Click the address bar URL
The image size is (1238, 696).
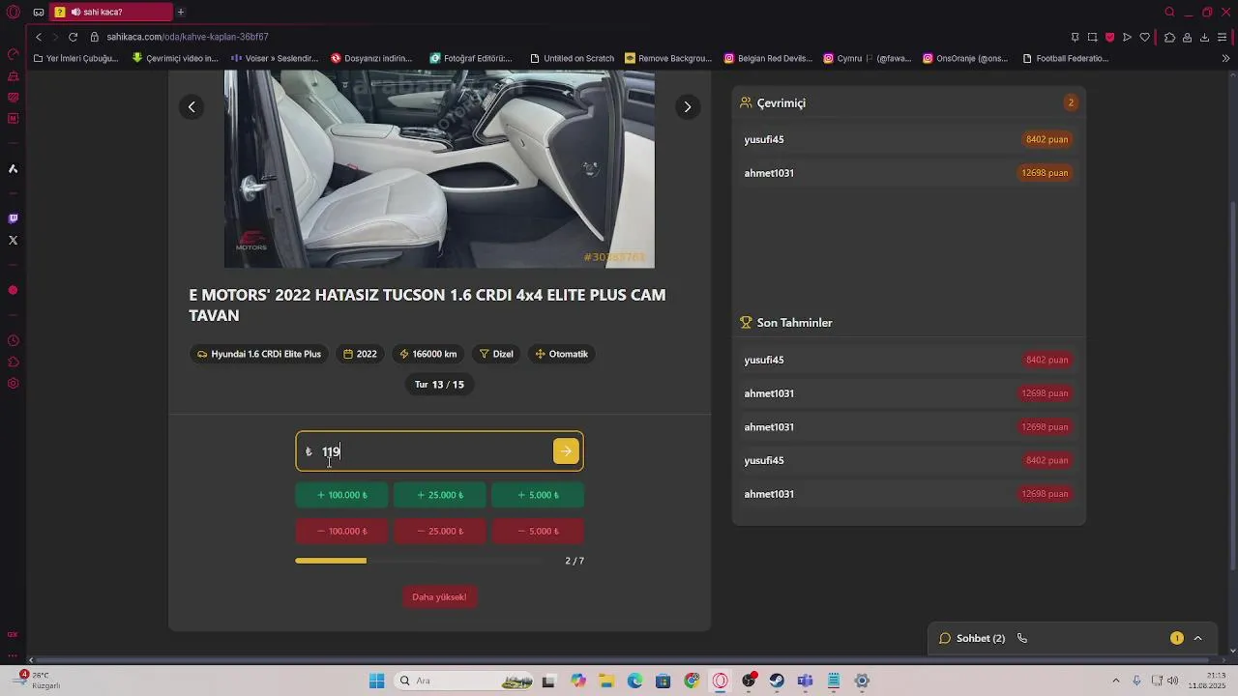(x=188, y=37)
